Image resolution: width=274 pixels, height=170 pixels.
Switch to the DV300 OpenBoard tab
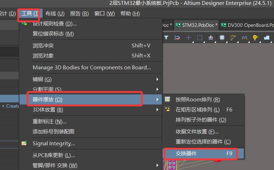click(x=247, y=25)
